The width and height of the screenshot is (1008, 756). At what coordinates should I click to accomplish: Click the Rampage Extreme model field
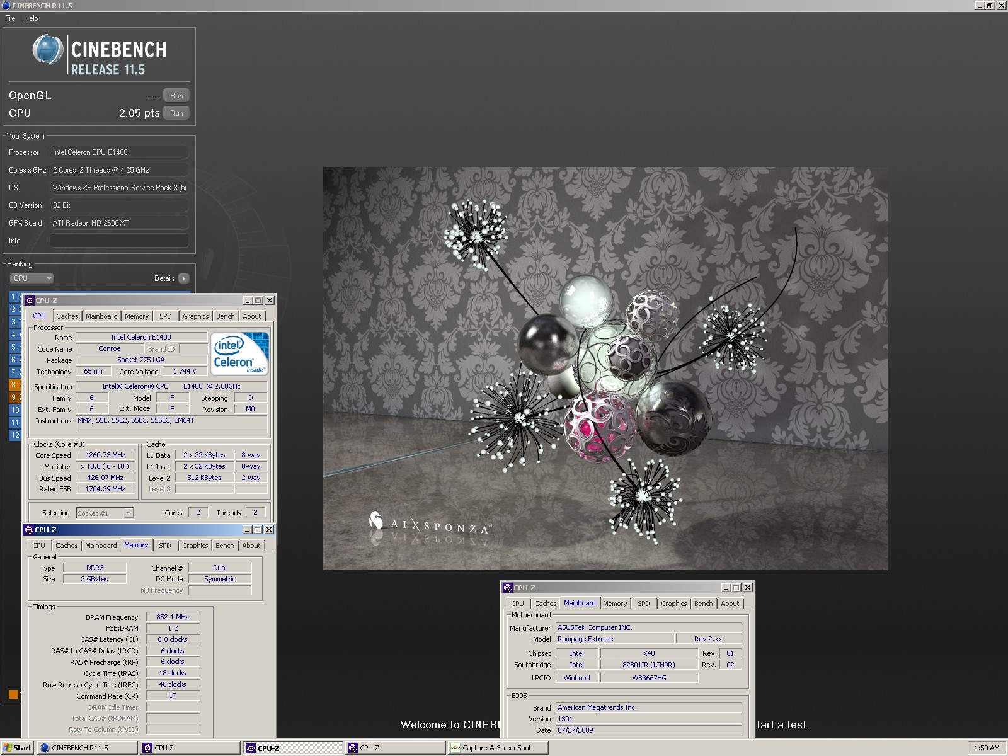[x=615, y=639]
